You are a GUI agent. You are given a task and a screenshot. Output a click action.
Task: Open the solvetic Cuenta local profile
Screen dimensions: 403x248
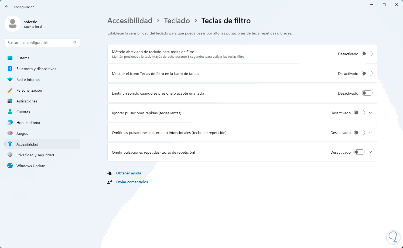[x=24, y=24]
